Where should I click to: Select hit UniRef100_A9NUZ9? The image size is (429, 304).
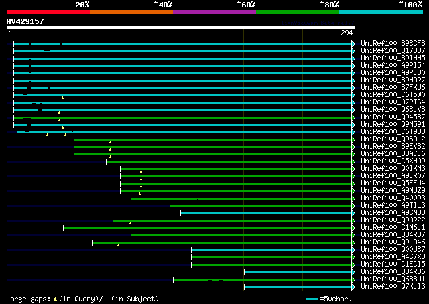[x=393, y=191]
